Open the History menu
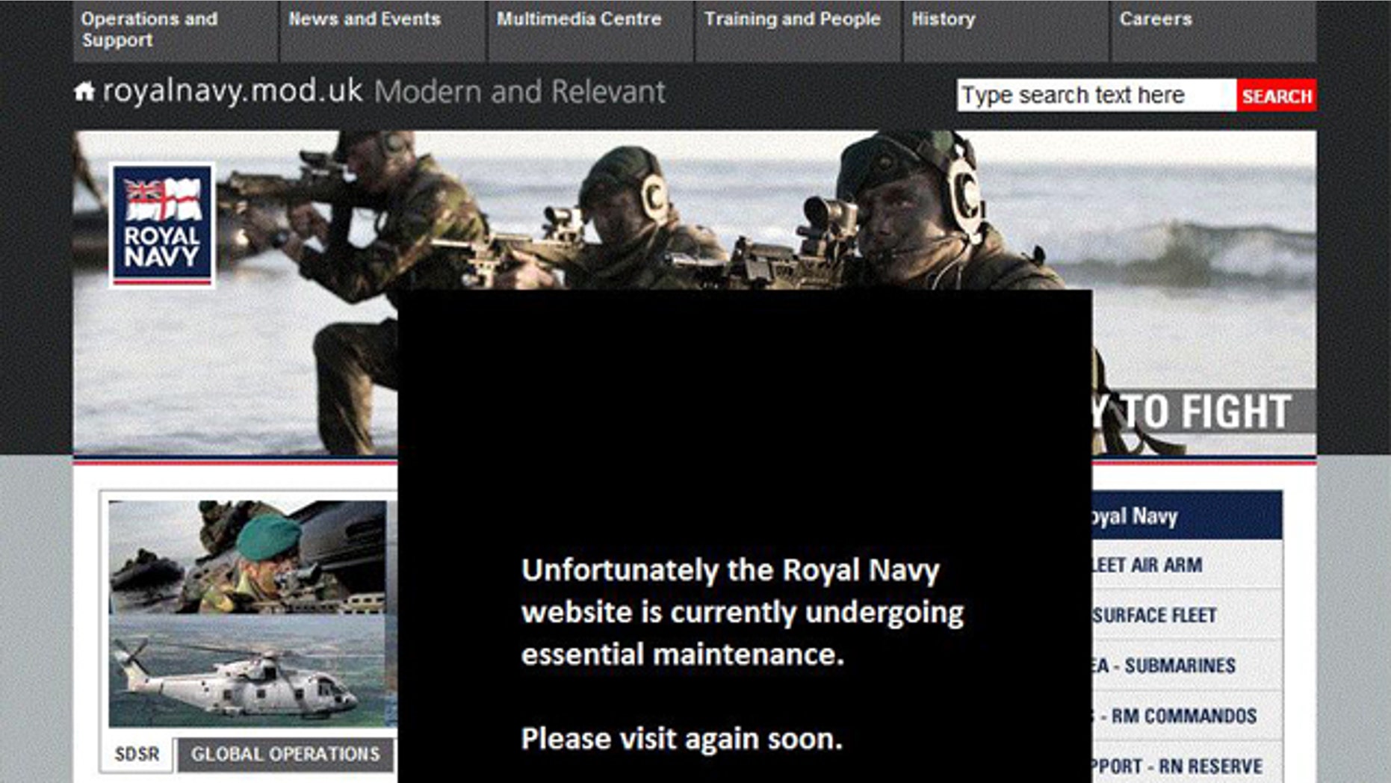The height and width of the screenshot is (783, 1391). point(1006,30)
